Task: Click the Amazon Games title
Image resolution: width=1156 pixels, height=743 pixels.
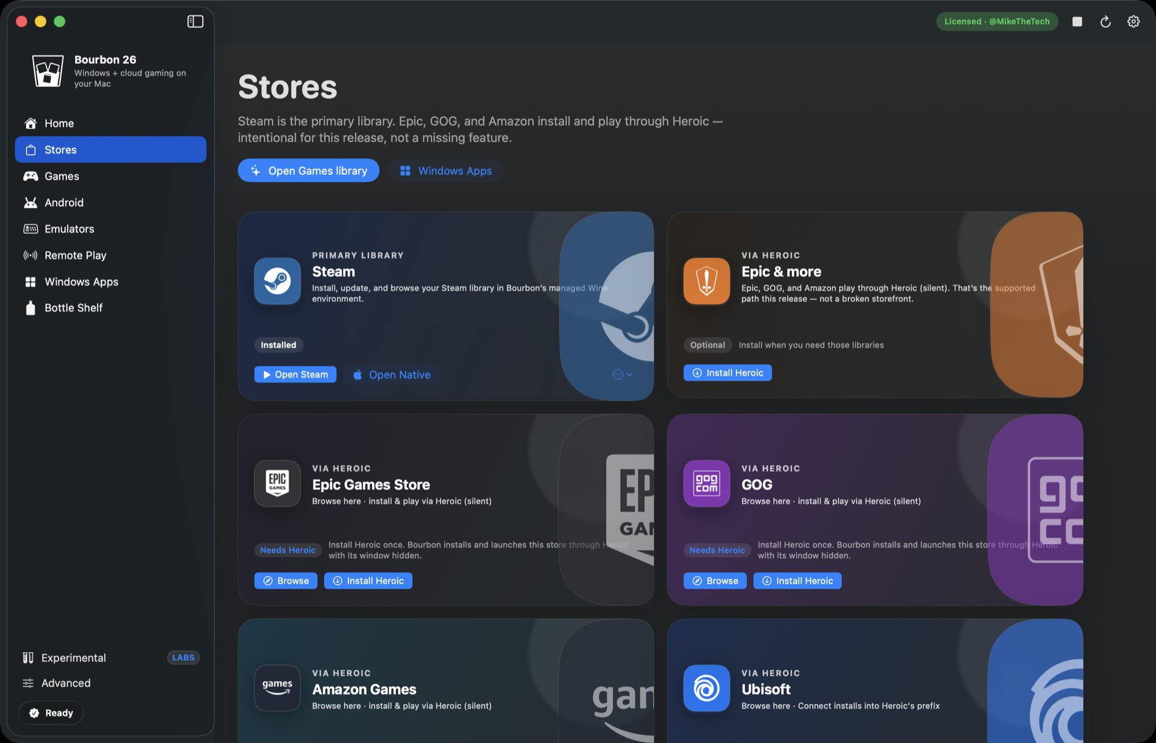Action: (364, 689)
